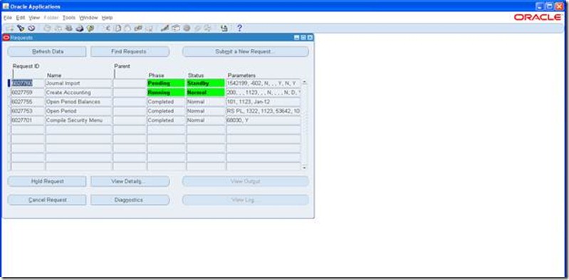Click the Request ID field 6027759
Screen dimensions: 569x280
(x=28, y=92)
